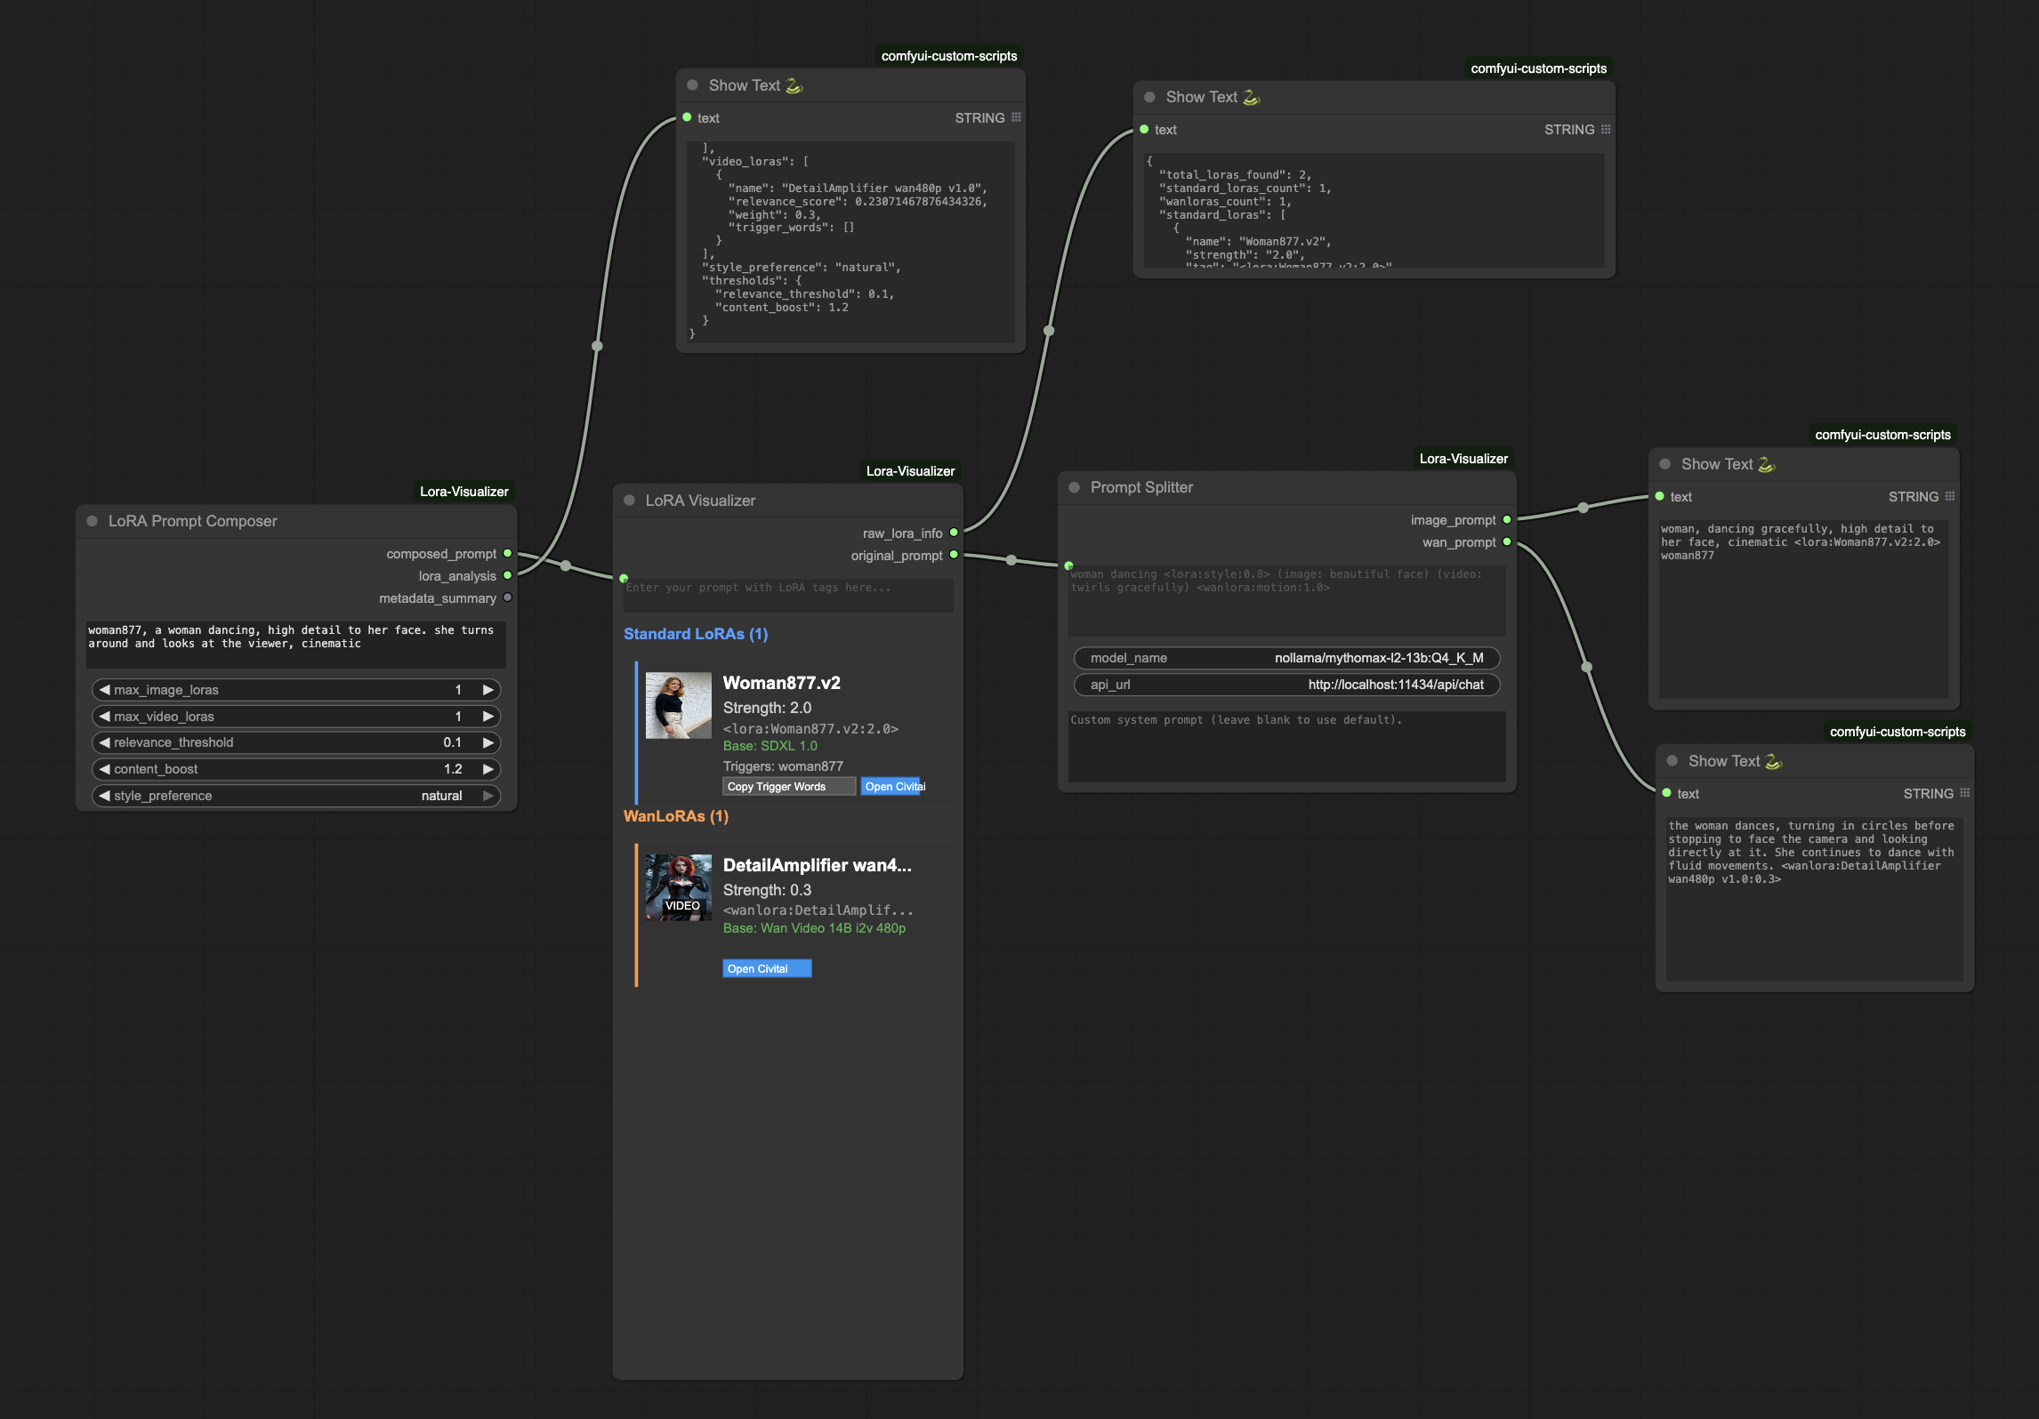Screen dimensions: 2039x1419
Task: Click the 'Enter your prompt with LoRA tags' field
Action: 788,596
